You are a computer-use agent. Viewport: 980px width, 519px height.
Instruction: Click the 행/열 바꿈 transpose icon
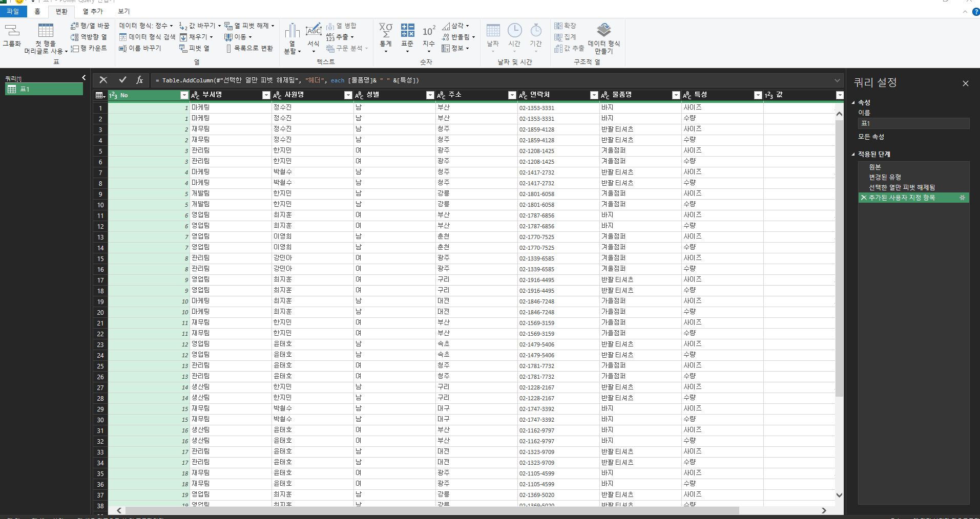[x=75, y=26]
